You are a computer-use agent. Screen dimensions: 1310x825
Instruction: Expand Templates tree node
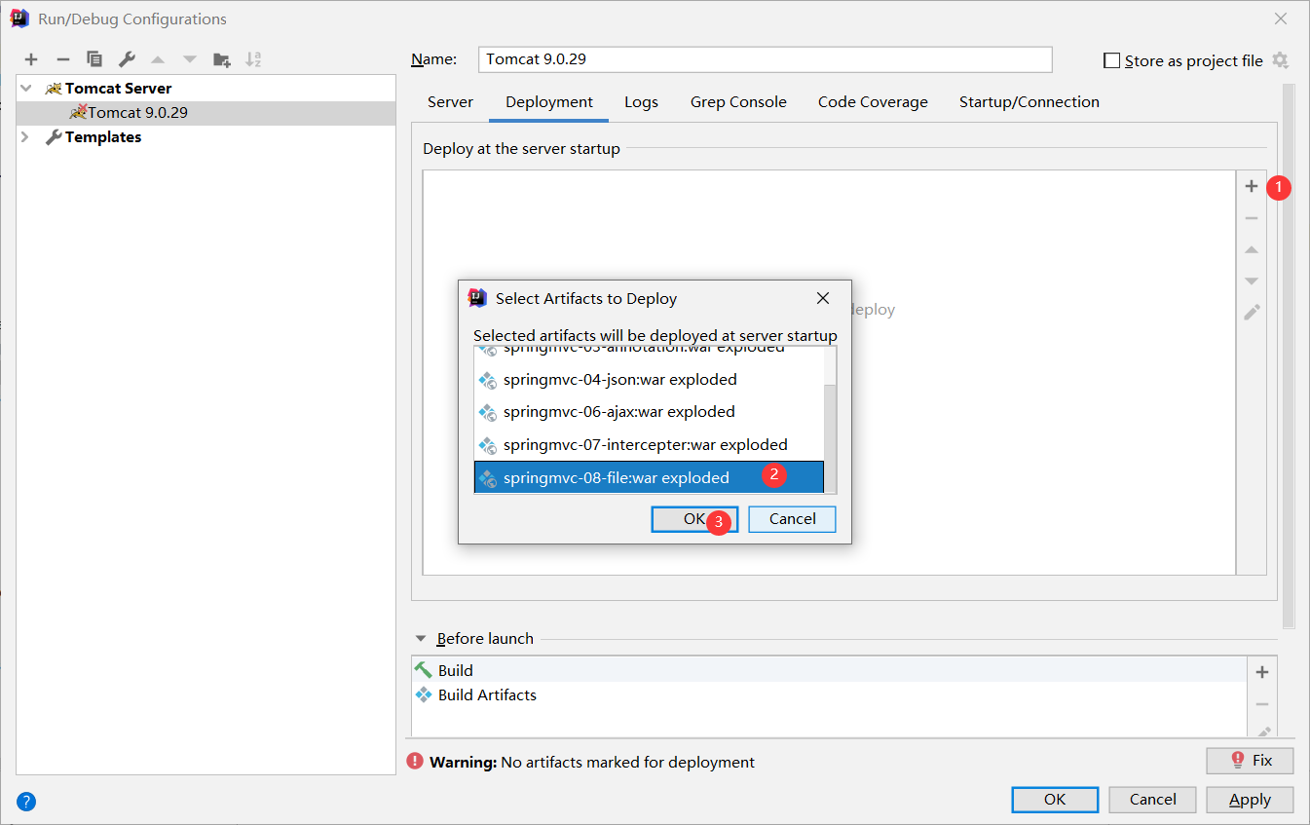26,137
